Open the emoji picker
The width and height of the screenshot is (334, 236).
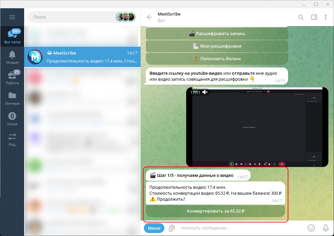[x=311, y=228]
